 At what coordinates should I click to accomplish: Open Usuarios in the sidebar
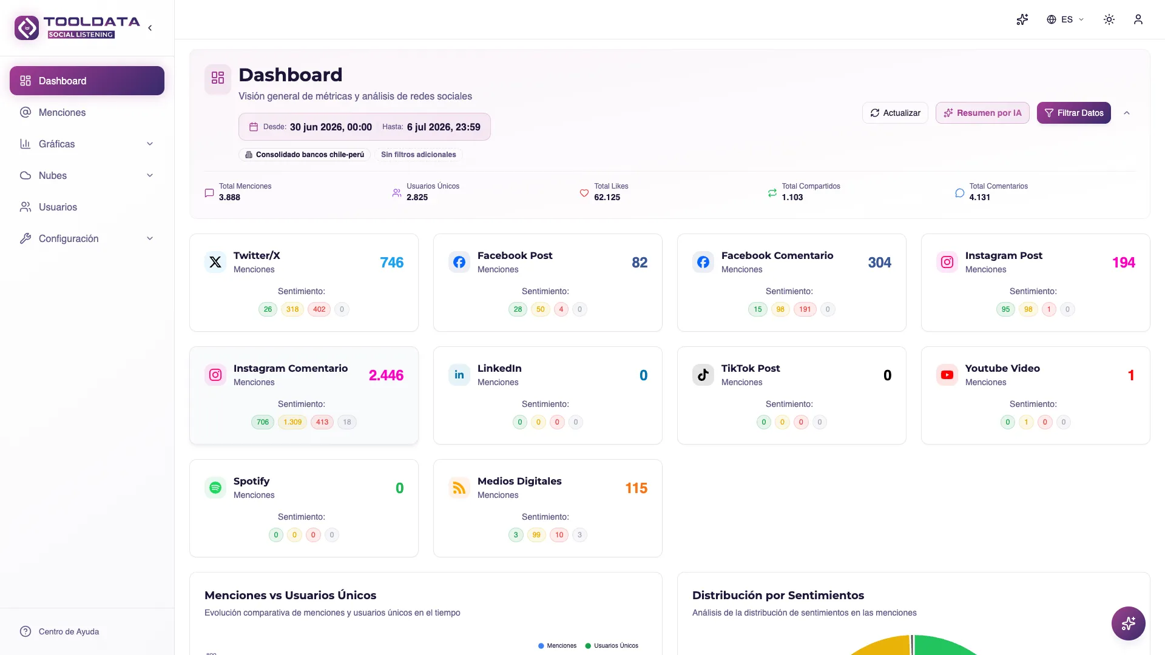pyautogui.click(x=87, y=207)
